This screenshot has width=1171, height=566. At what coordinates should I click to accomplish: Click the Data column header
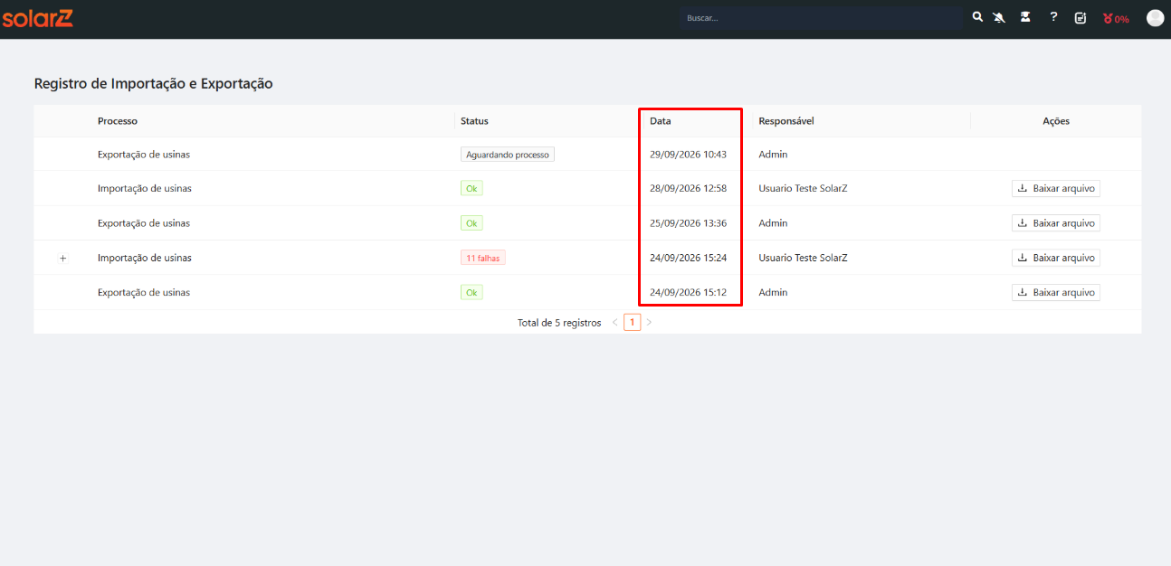661,121
